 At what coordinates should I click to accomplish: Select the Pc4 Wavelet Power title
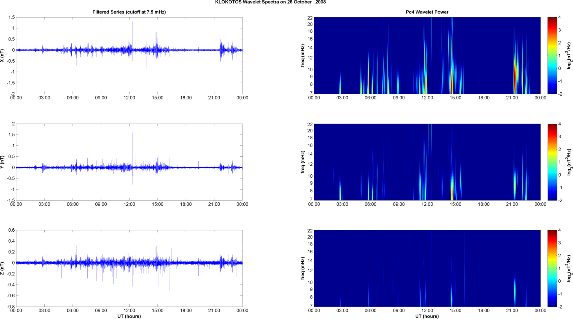point(427,12)
